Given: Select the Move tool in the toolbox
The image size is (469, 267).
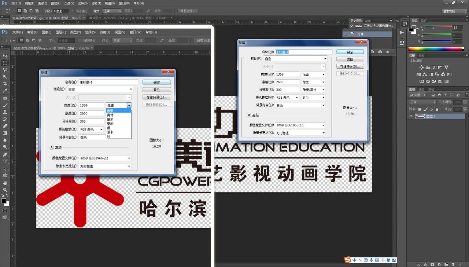Looking at the screenshot, I should [5, 56].
